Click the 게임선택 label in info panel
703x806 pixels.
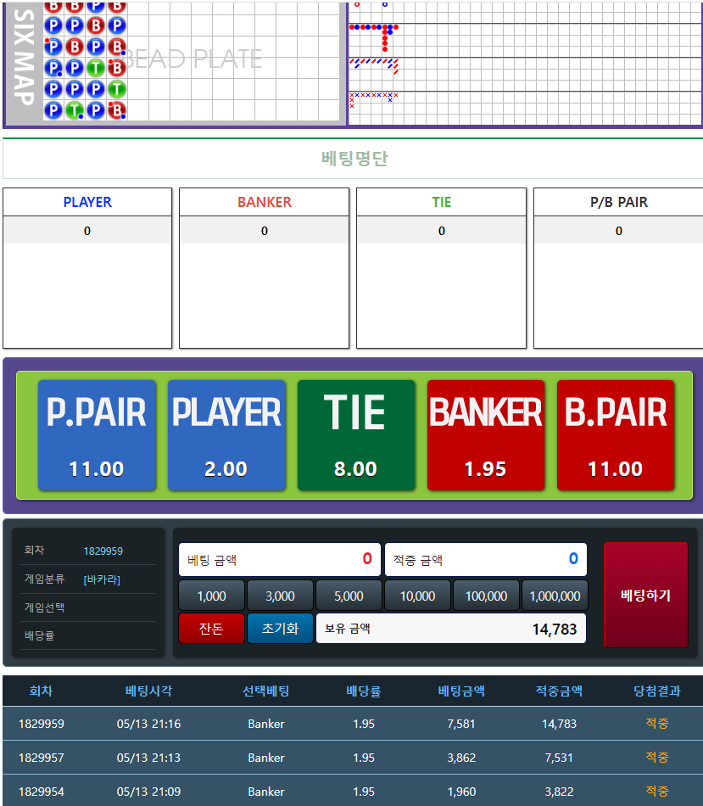click(44, 607)
